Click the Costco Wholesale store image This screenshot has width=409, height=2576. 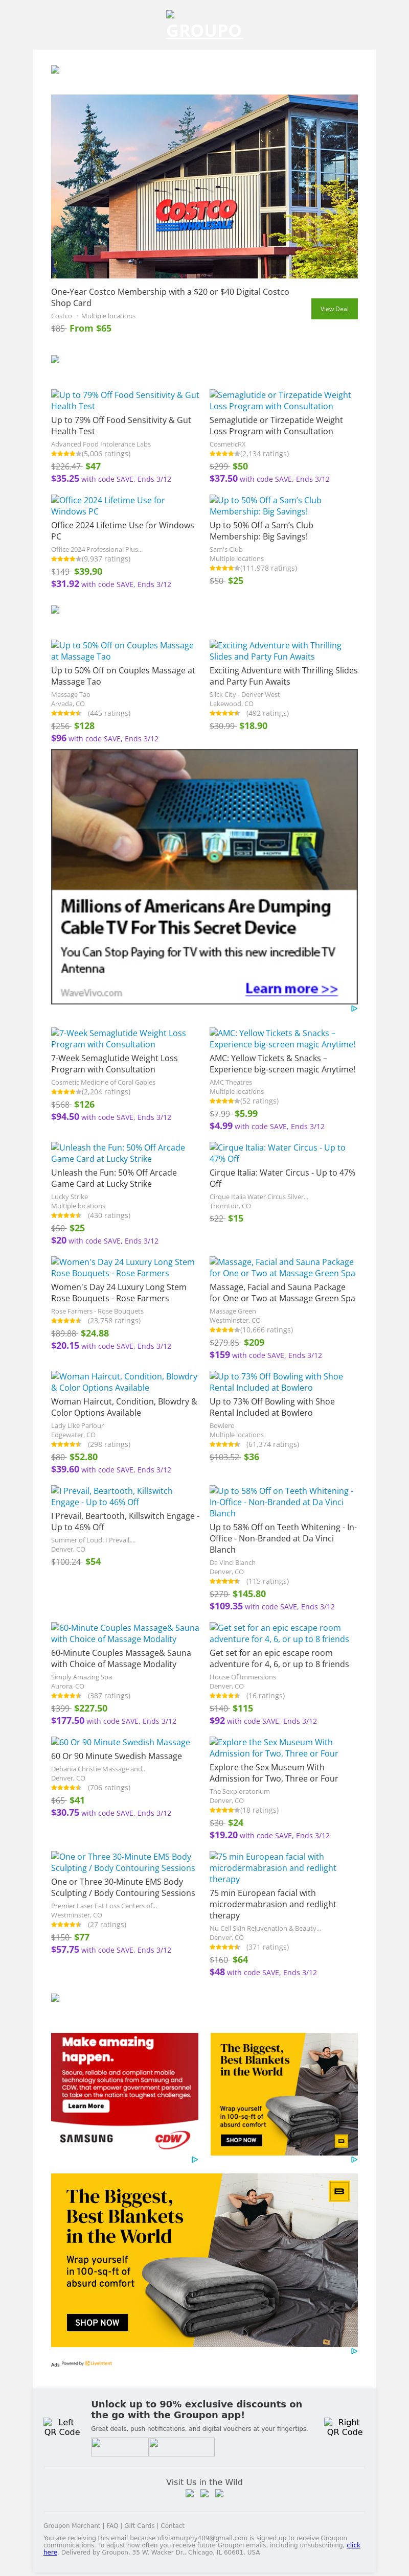coord(204,186)
